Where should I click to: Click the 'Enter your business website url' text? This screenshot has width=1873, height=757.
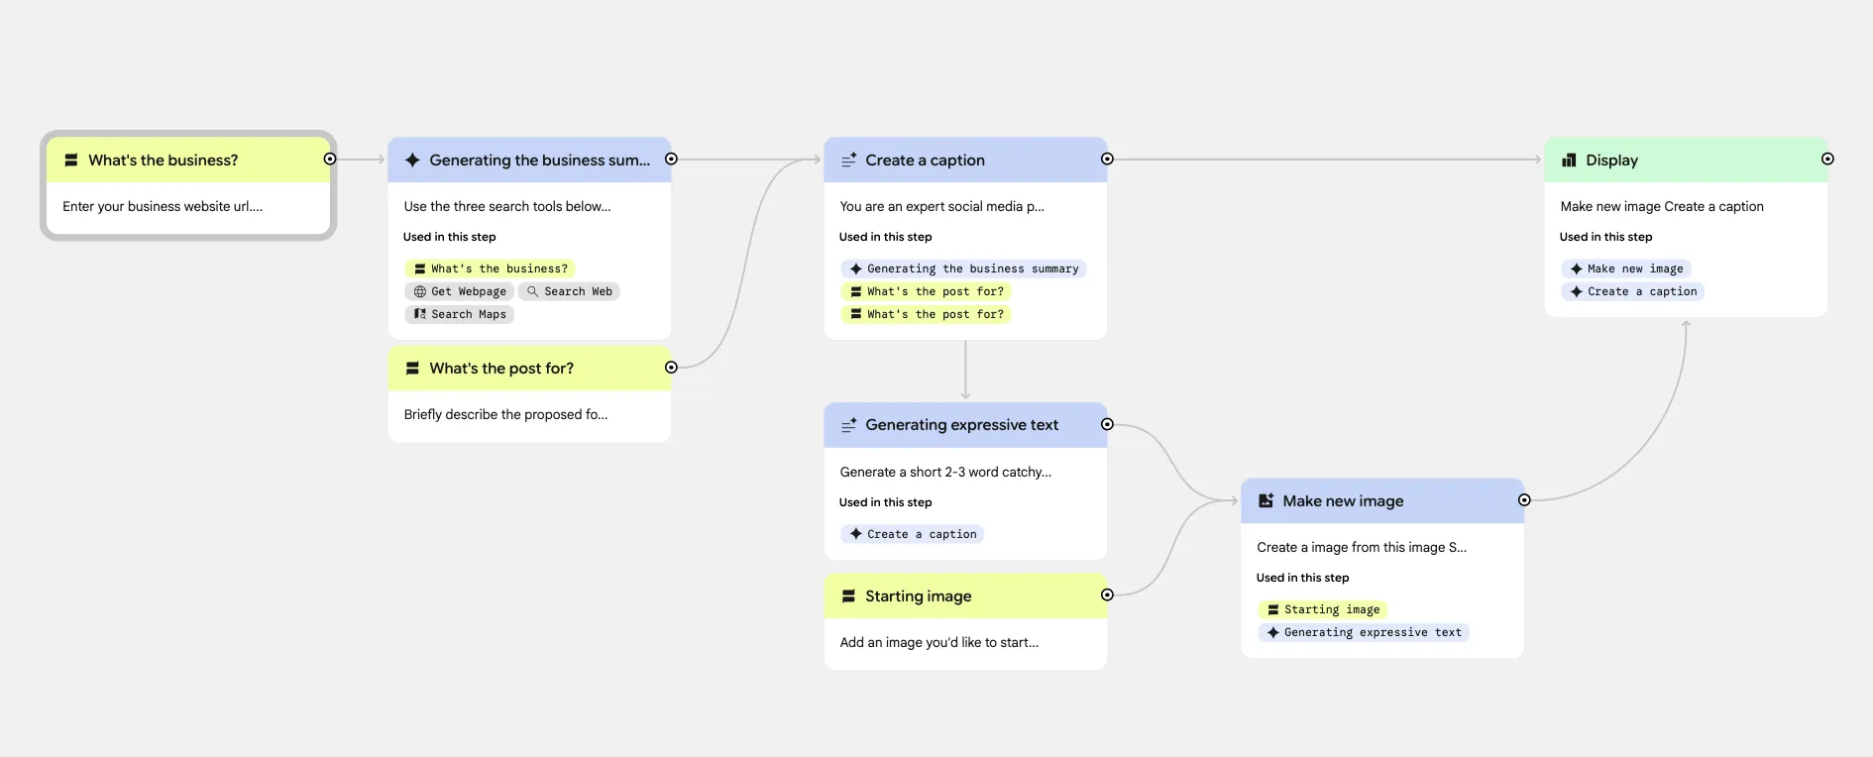click(x=163, y=207)
